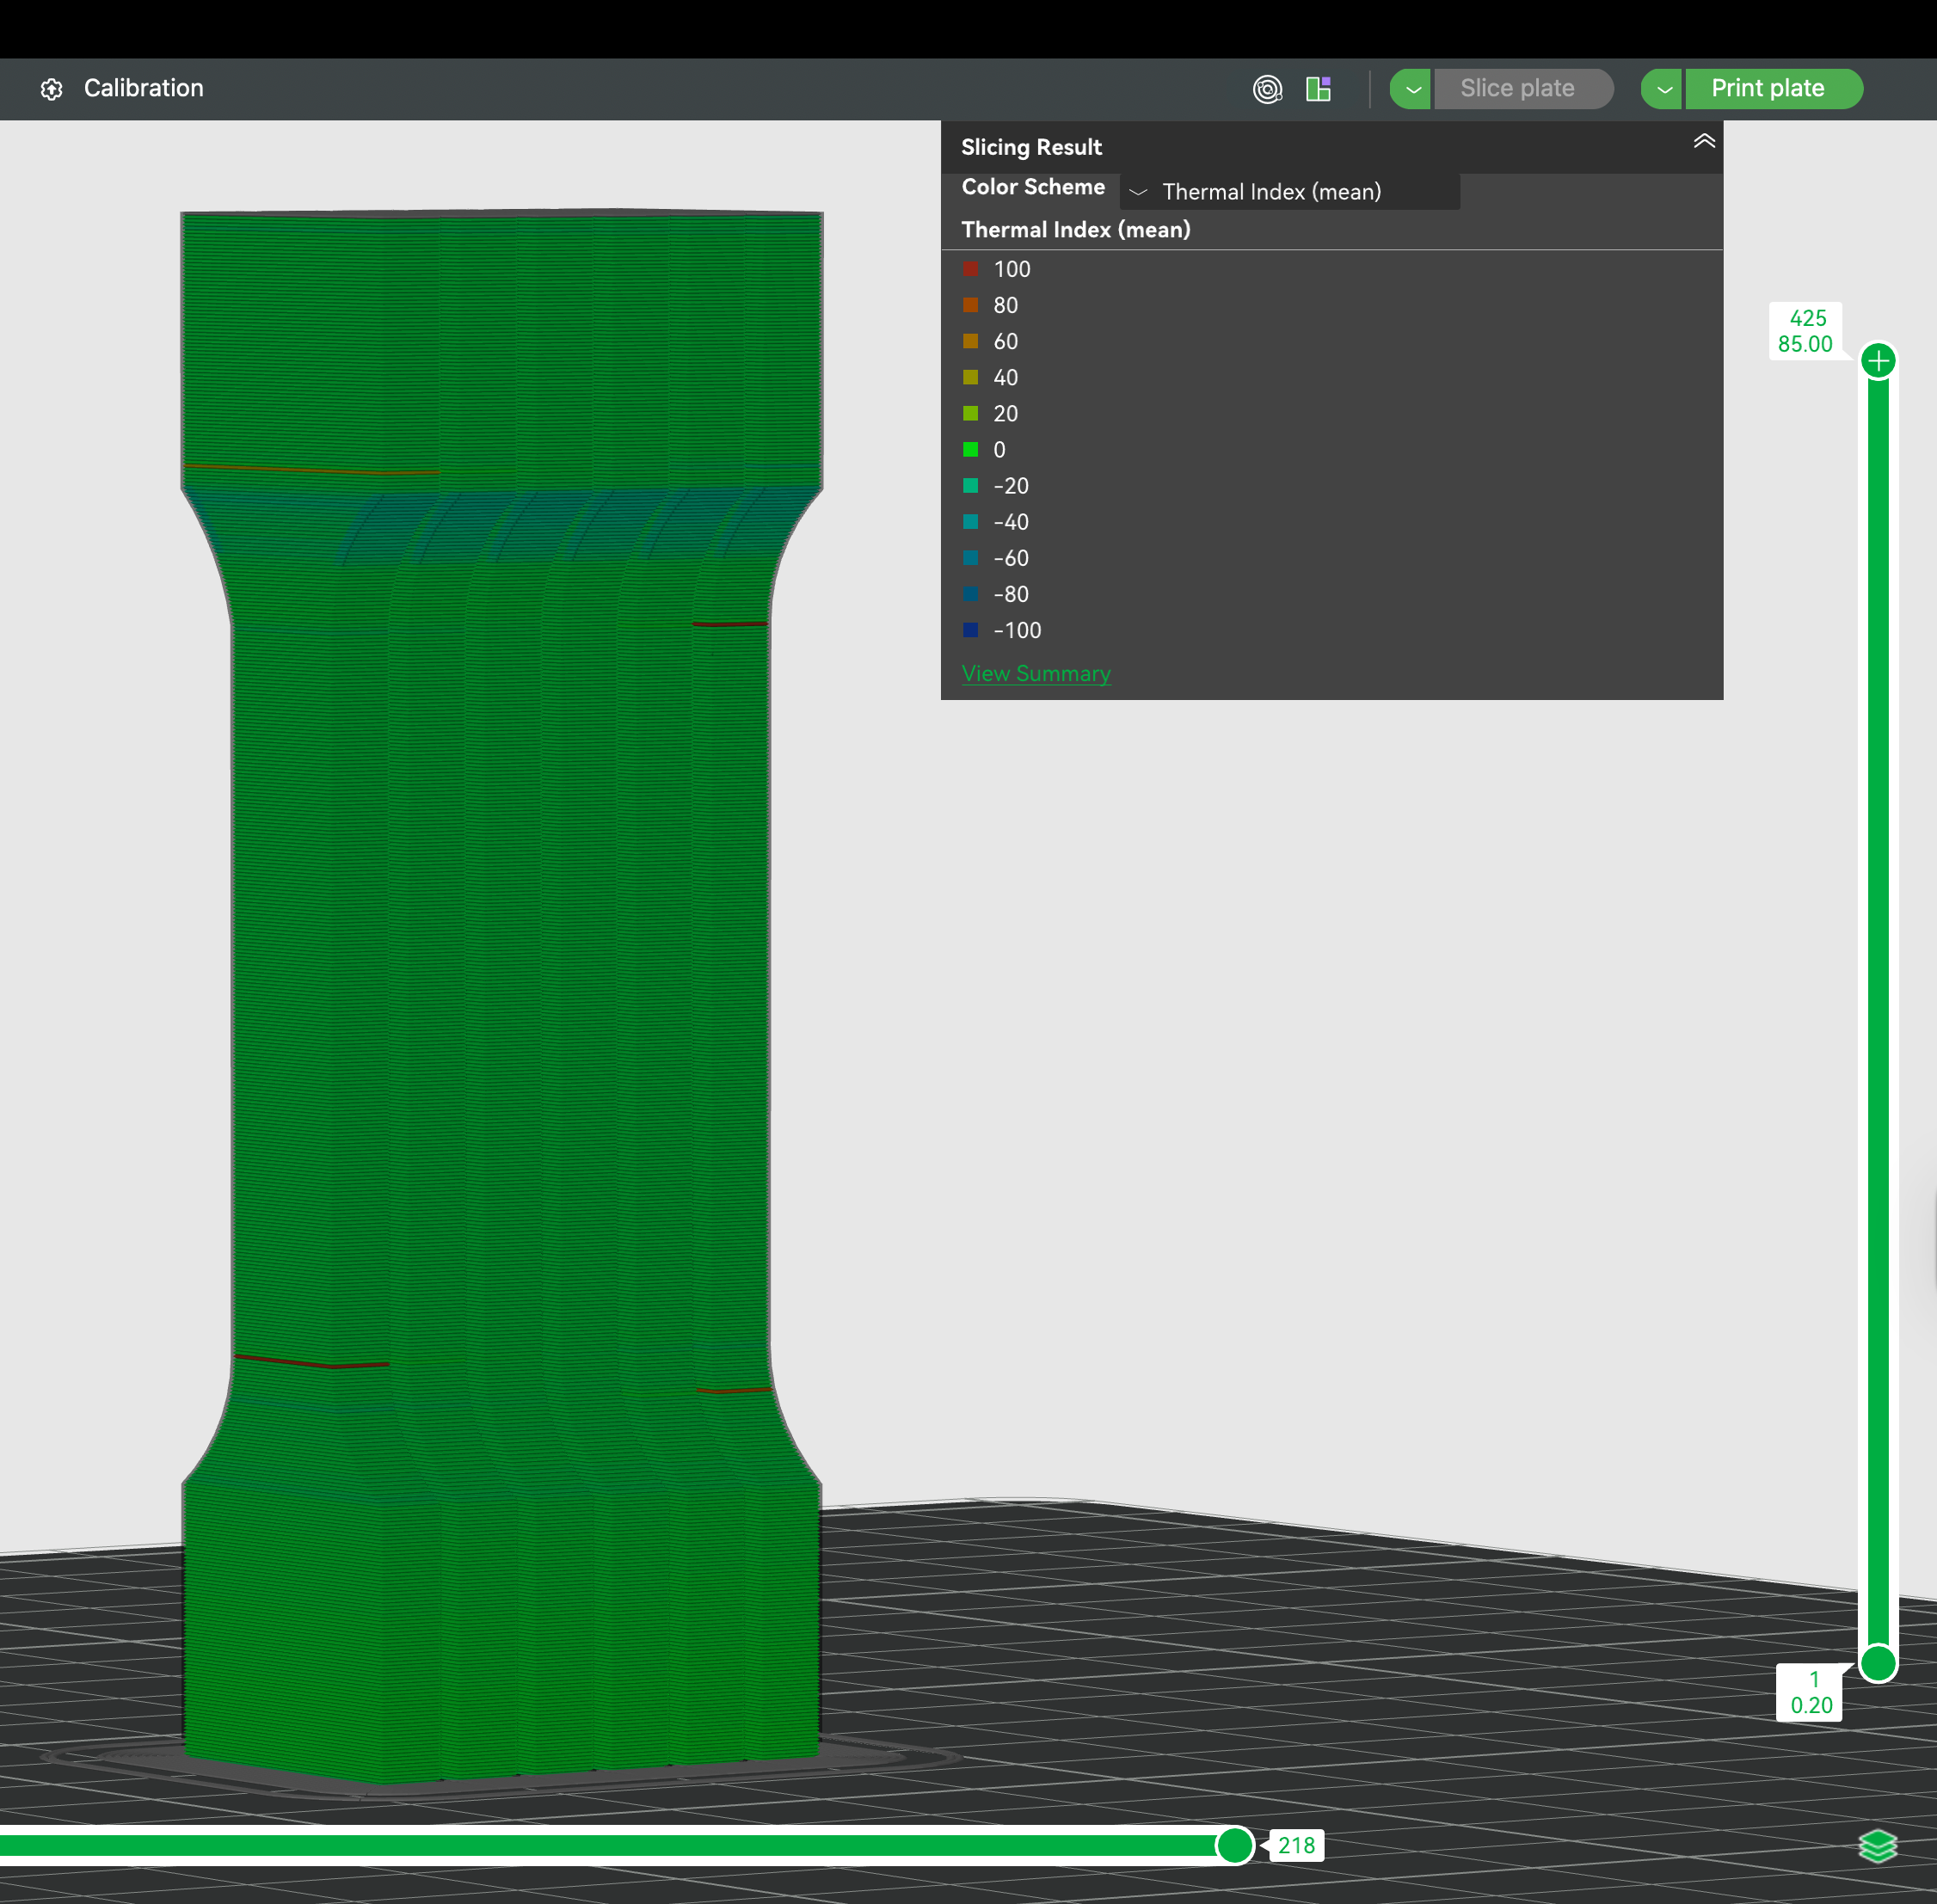This screenshot has height=1904, width=1937.
Task: Click the red 100 legend swatch
Action: [x=970, y=269]
